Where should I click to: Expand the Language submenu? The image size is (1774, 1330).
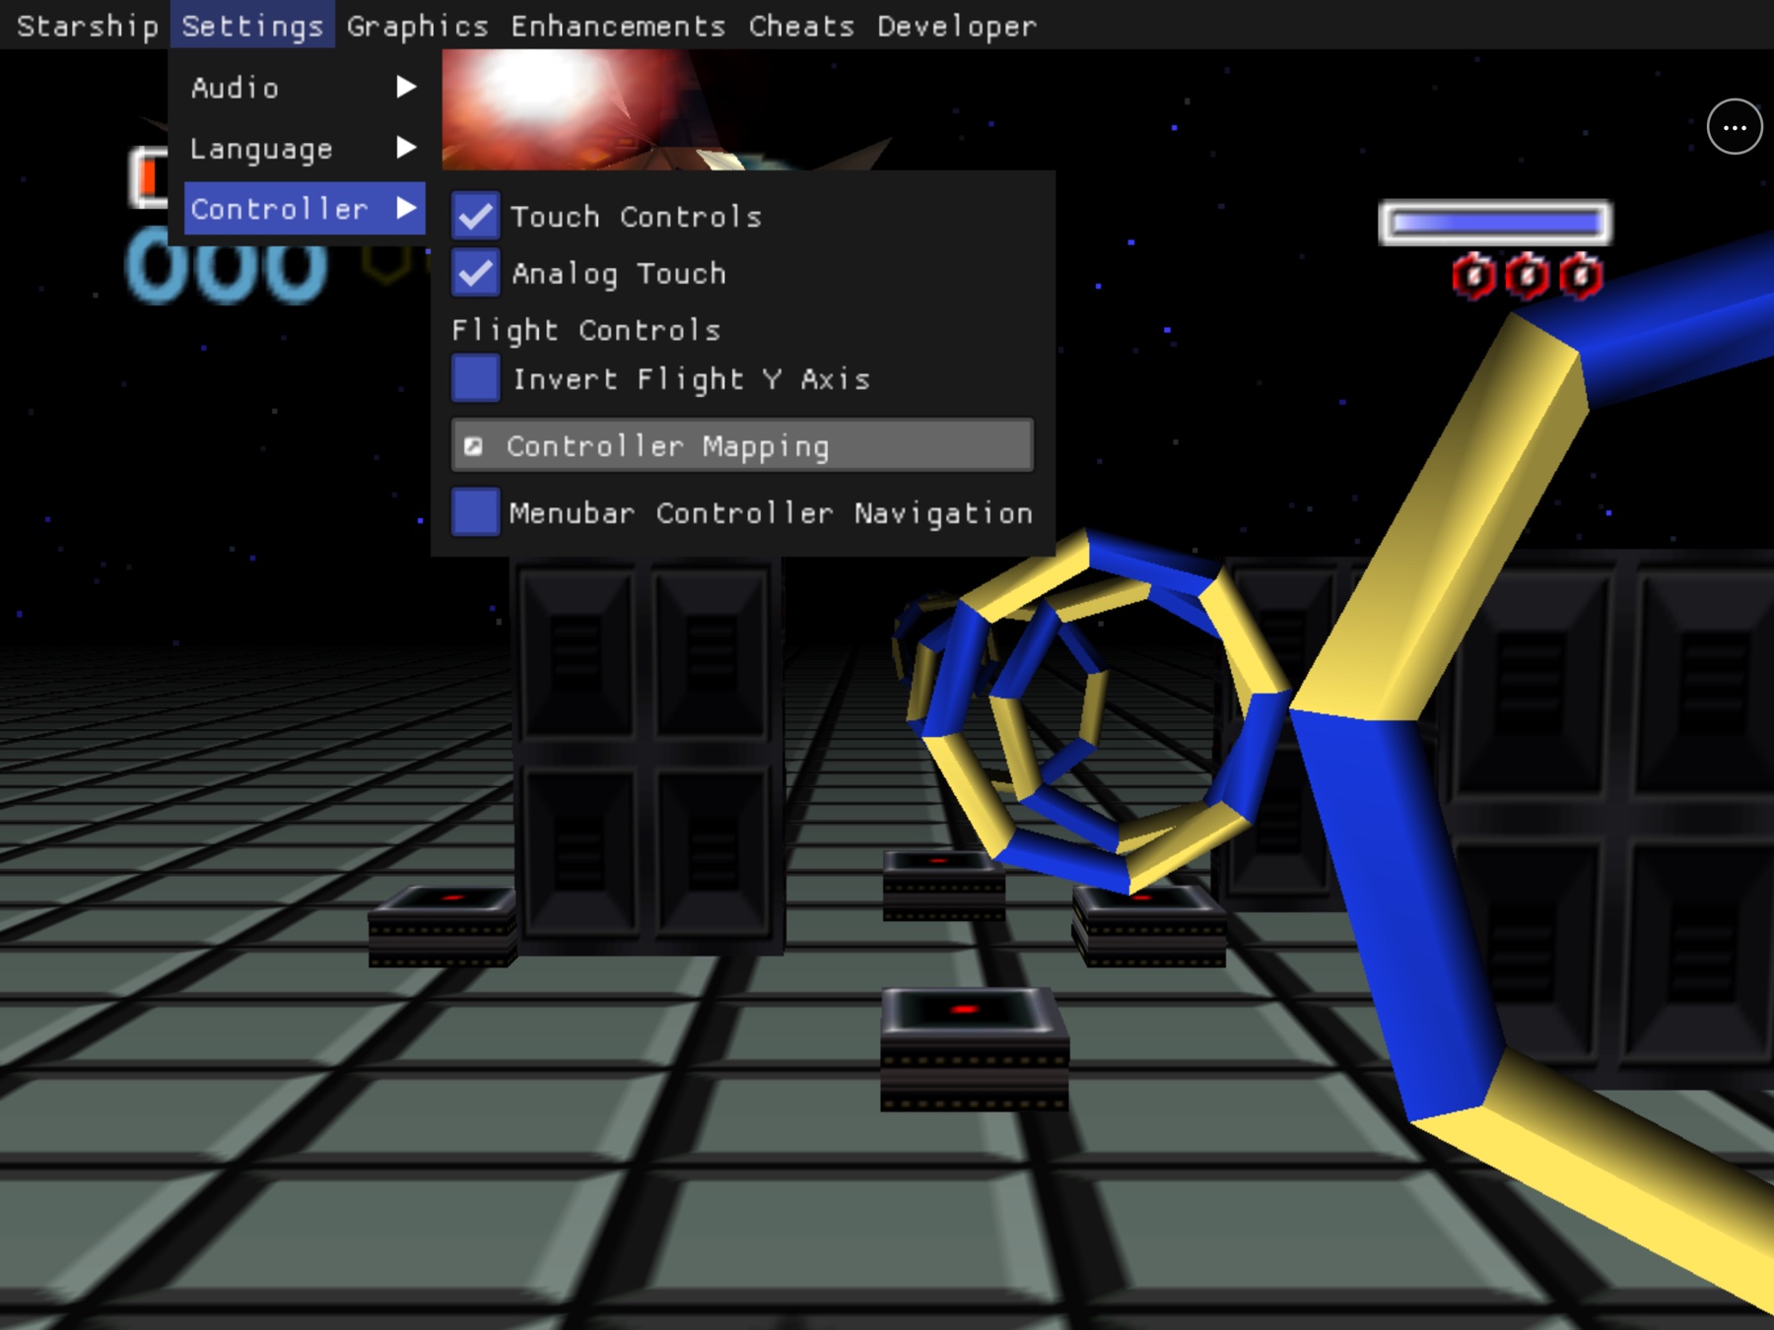[x=304, y=149]
